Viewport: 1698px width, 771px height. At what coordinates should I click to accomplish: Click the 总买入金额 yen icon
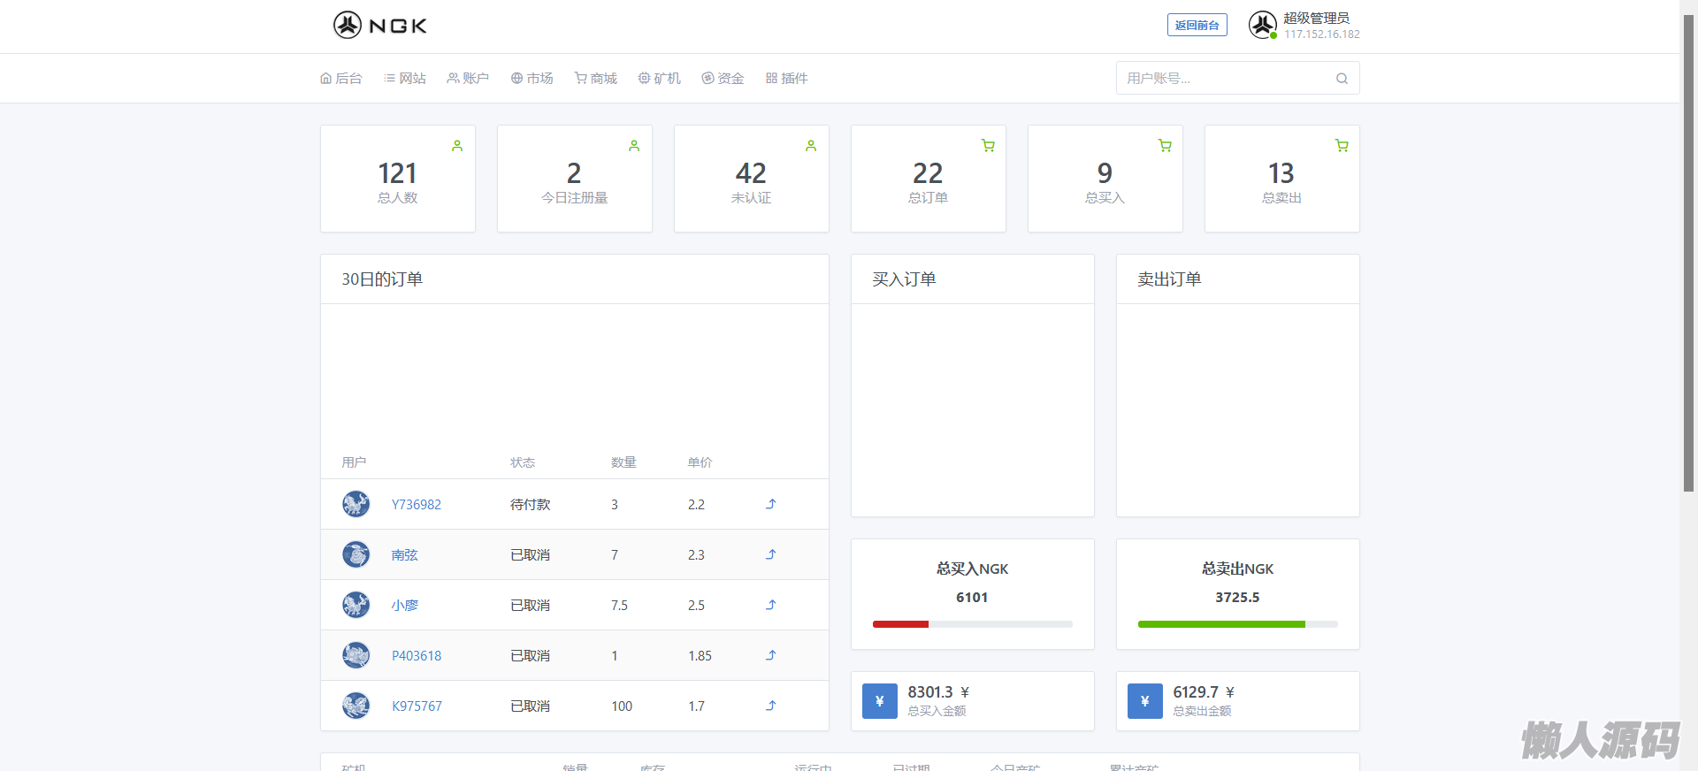coord(879,701)
